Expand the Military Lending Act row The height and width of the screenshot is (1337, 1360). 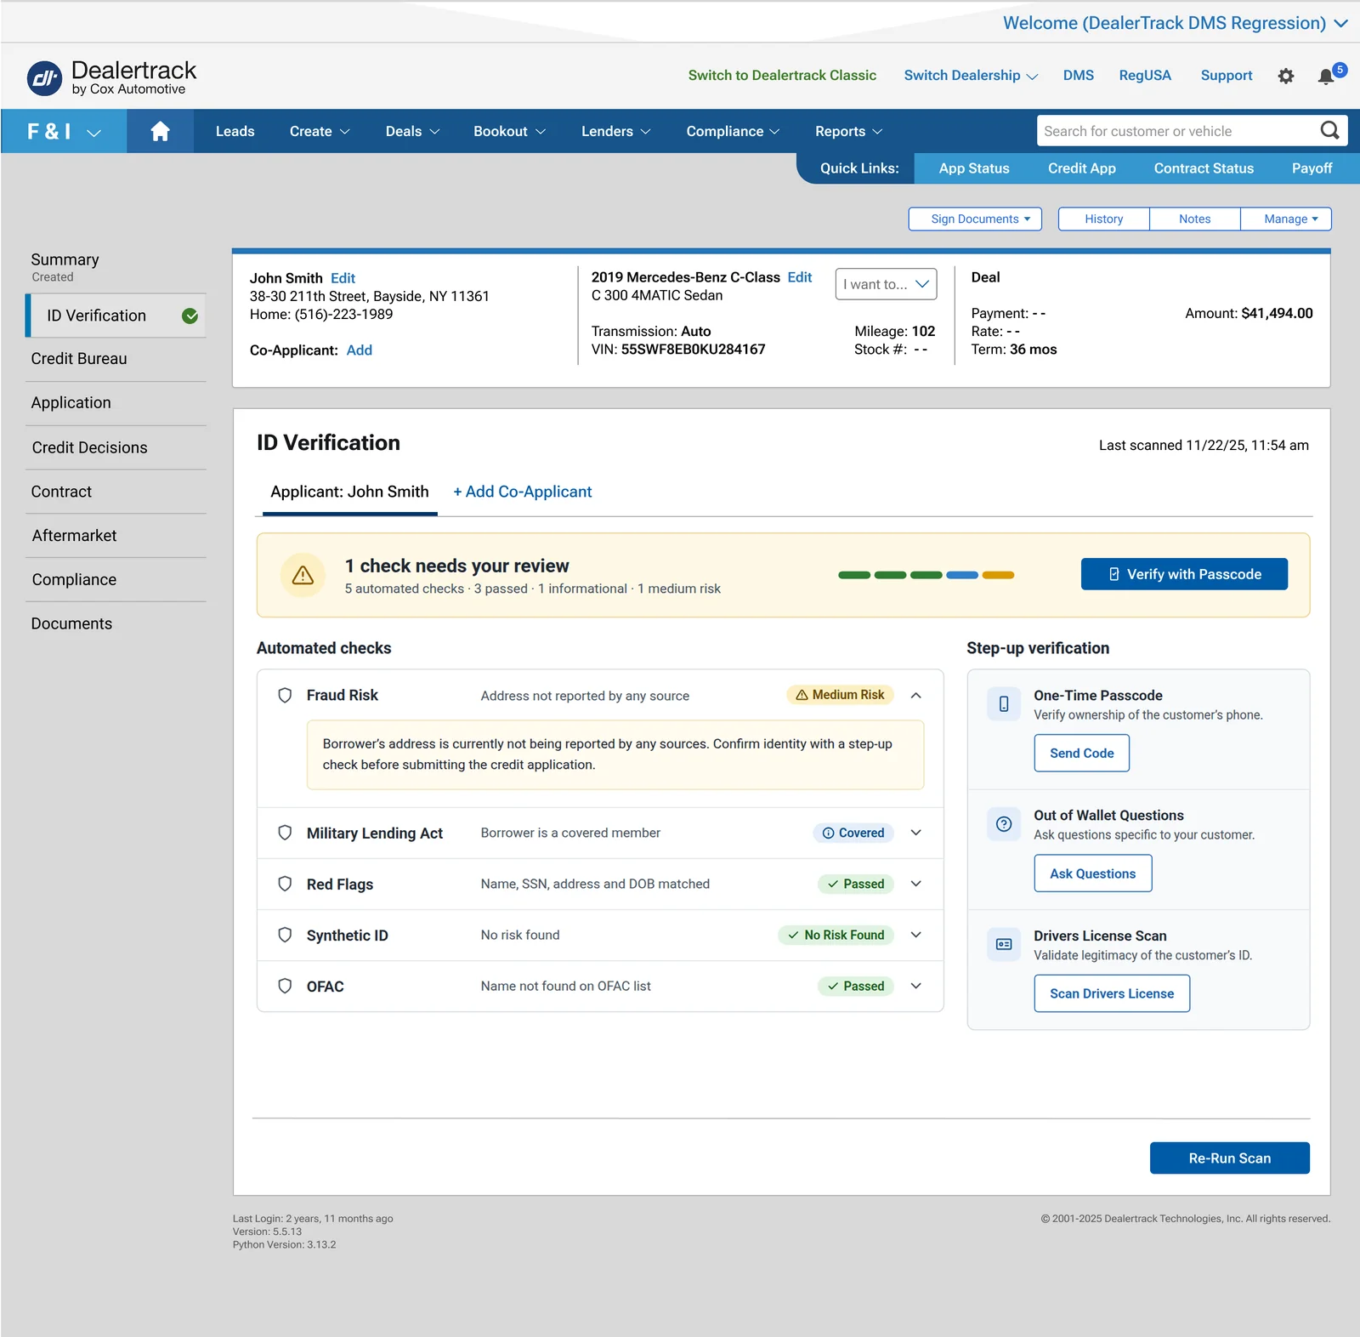tap(916, 833)
